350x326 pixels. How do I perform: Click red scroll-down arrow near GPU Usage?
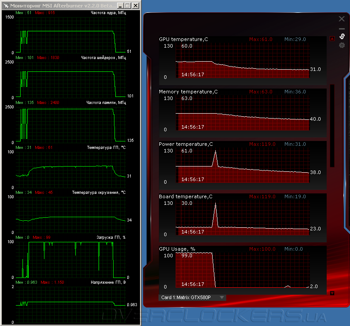click(x=332, y=293)
